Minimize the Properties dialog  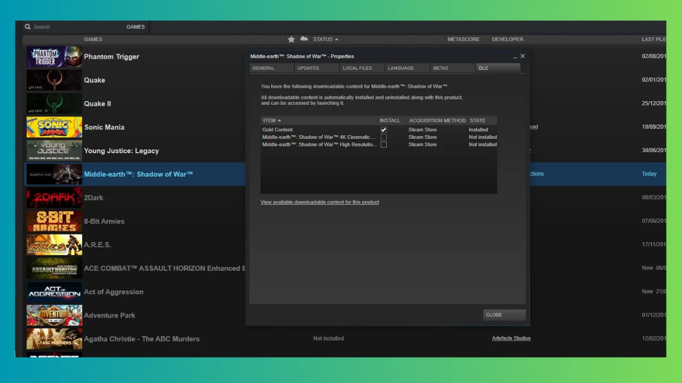[515, 56]
